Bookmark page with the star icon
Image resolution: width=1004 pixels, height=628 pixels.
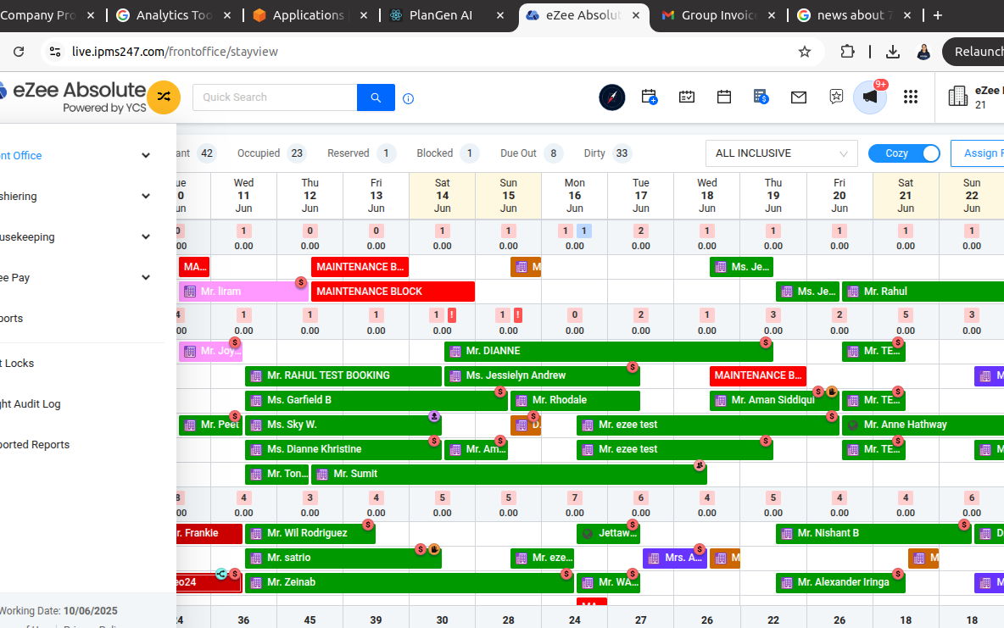click(x=804, y=52)
